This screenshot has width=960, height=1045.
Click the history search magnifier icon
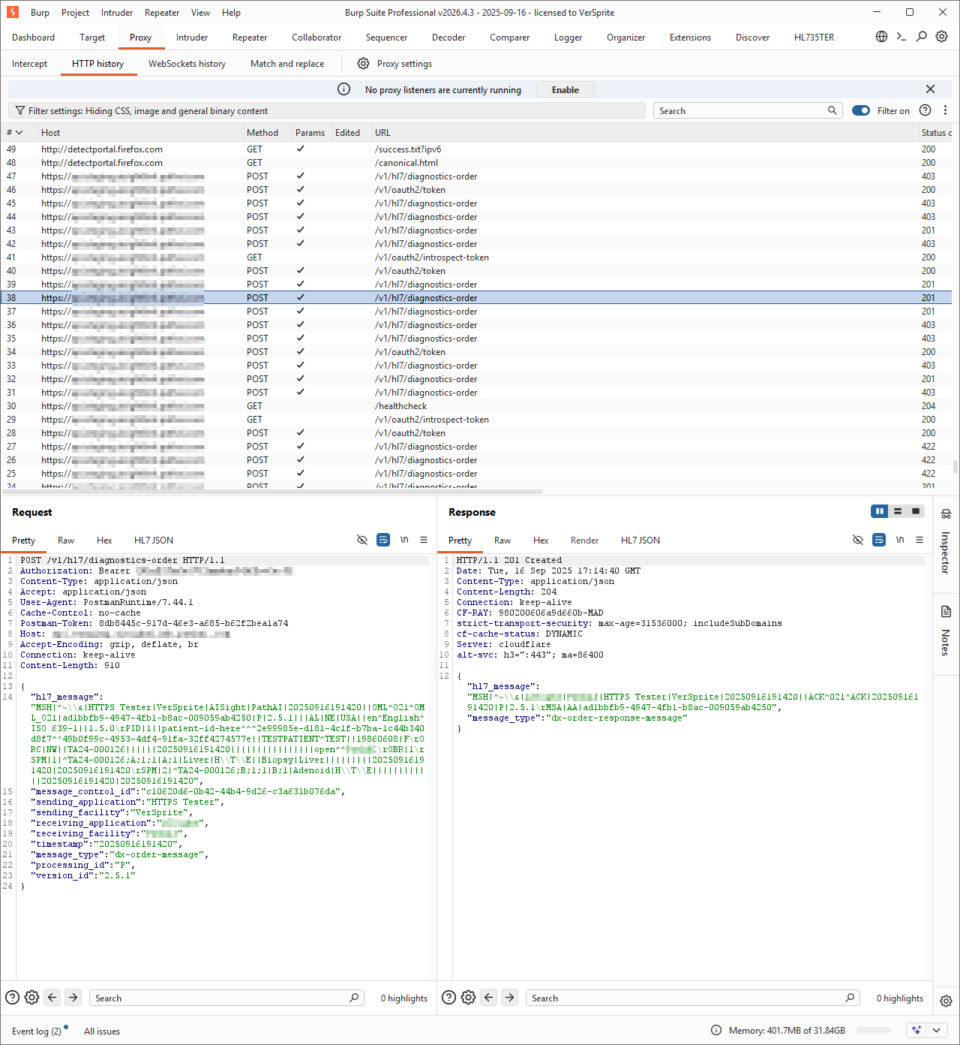(x=832, y=110)
